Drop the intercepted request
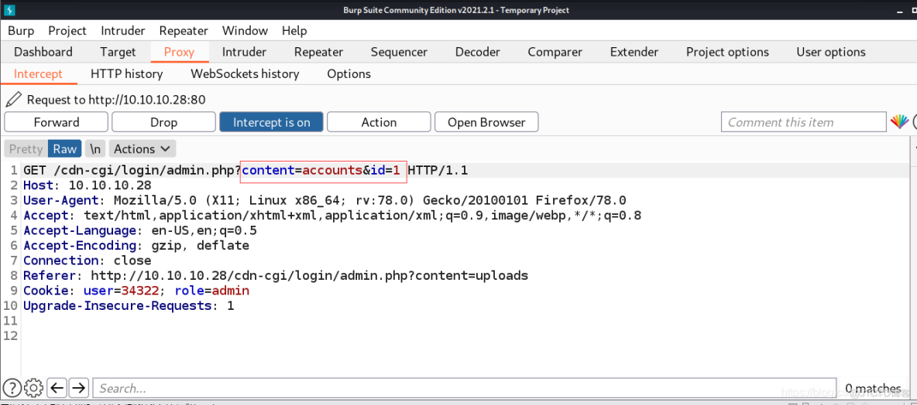917x405 pixels. pos(163,122)
